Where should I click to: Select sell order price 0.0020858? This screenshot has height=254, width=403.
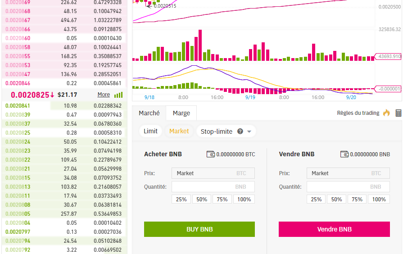(x=18, y=47)
